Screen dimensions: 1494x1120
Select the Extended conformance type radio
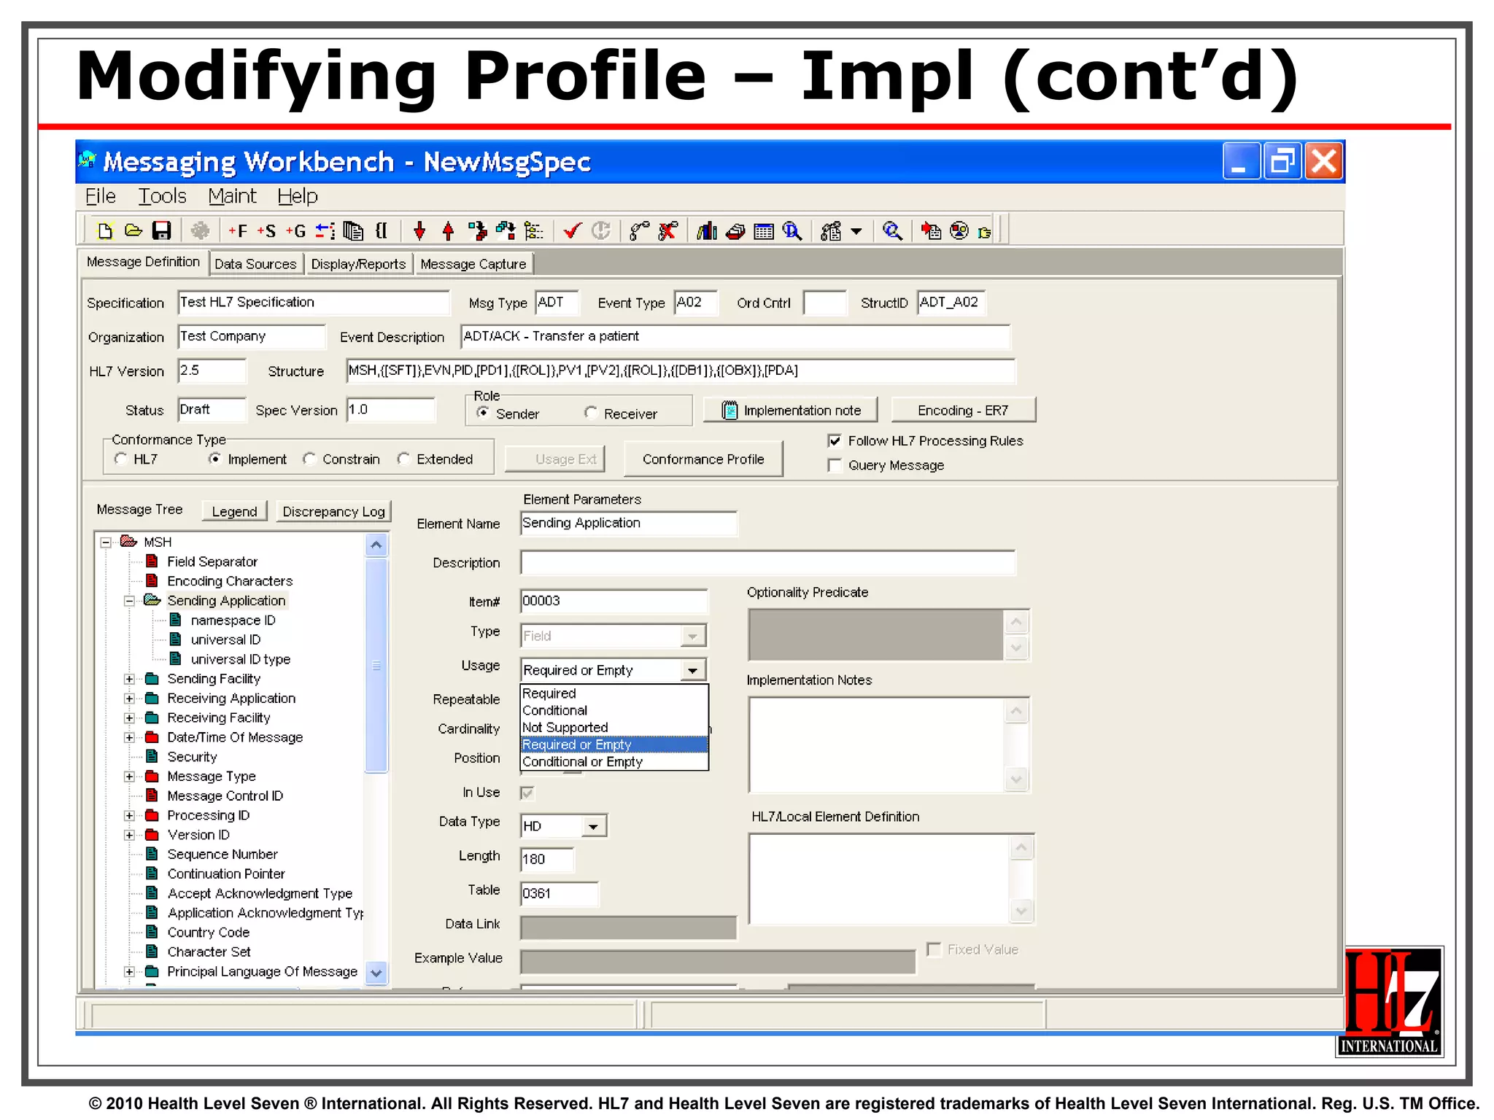(403, 459)
